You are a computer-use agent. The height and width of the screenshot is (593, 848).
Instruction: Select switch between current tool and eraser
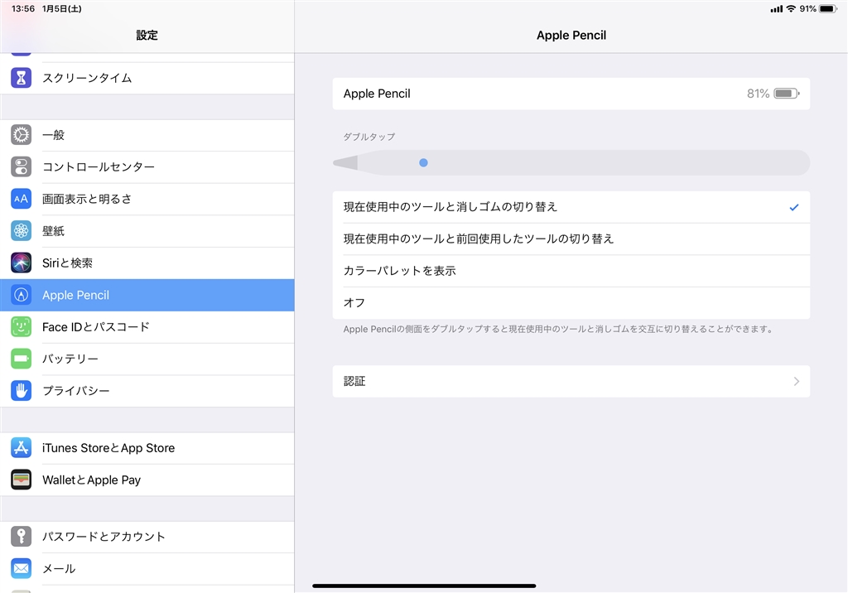(571, 207)
